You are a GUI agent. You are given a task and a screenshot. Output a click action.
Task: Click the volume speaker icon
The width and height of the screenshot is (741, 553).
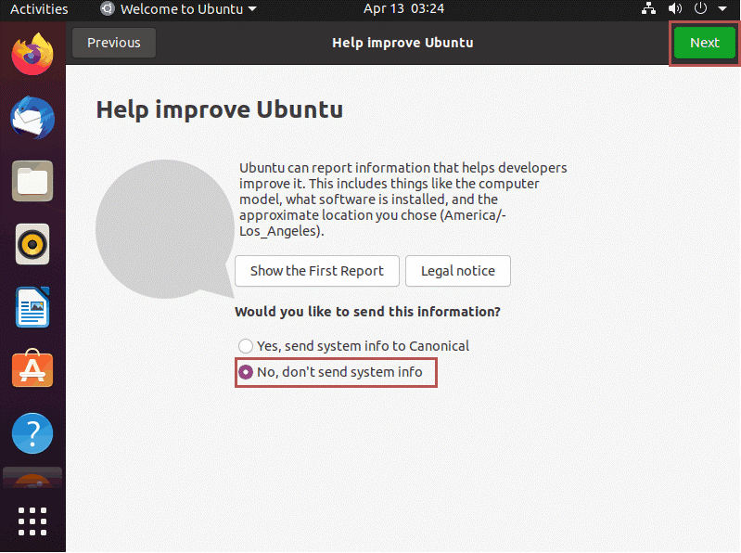(675, 8)
